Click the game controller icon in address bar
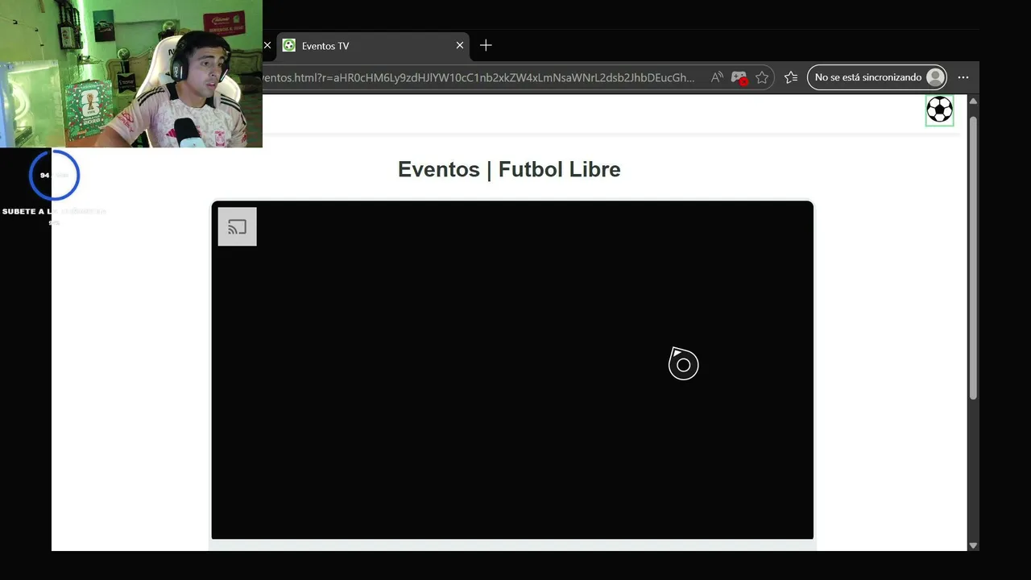Viewport: 1031px width, 580px height. pyautogui.click(x=739, y=77)
